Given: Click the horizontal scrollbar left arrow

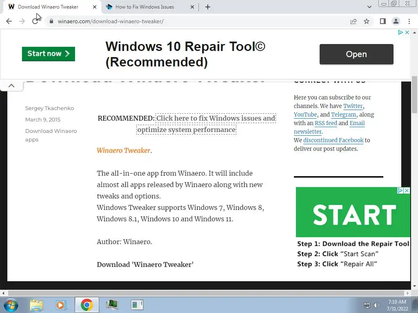Looking at the screenshot, I should [3, 293].
